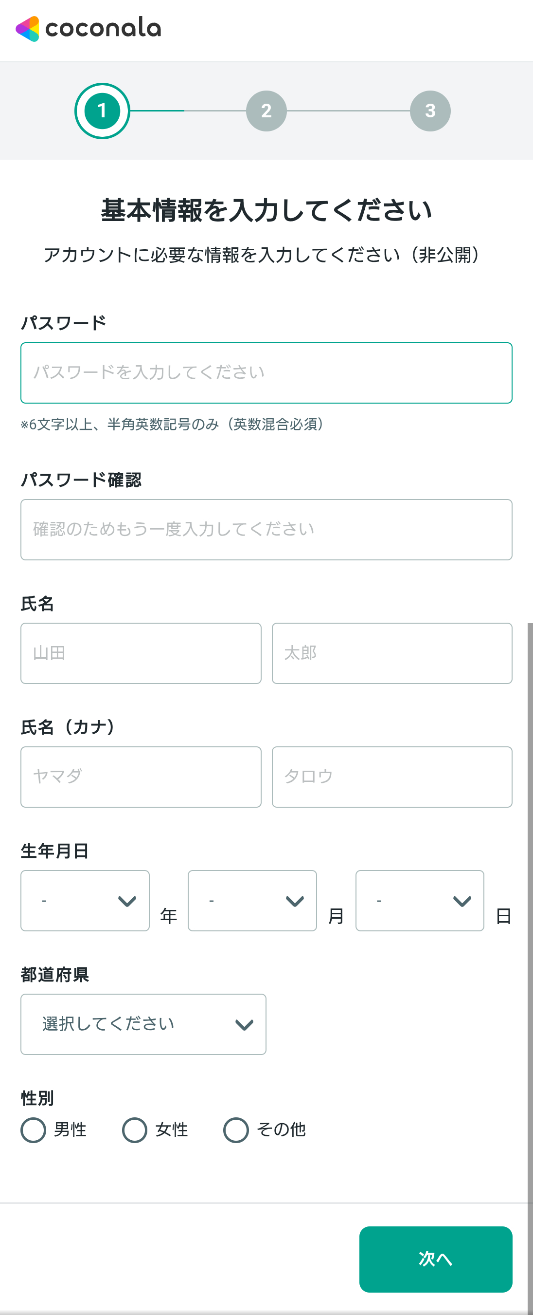Focus the パスワード確認 input field
533x1315 pixels.
click(266, 529)
